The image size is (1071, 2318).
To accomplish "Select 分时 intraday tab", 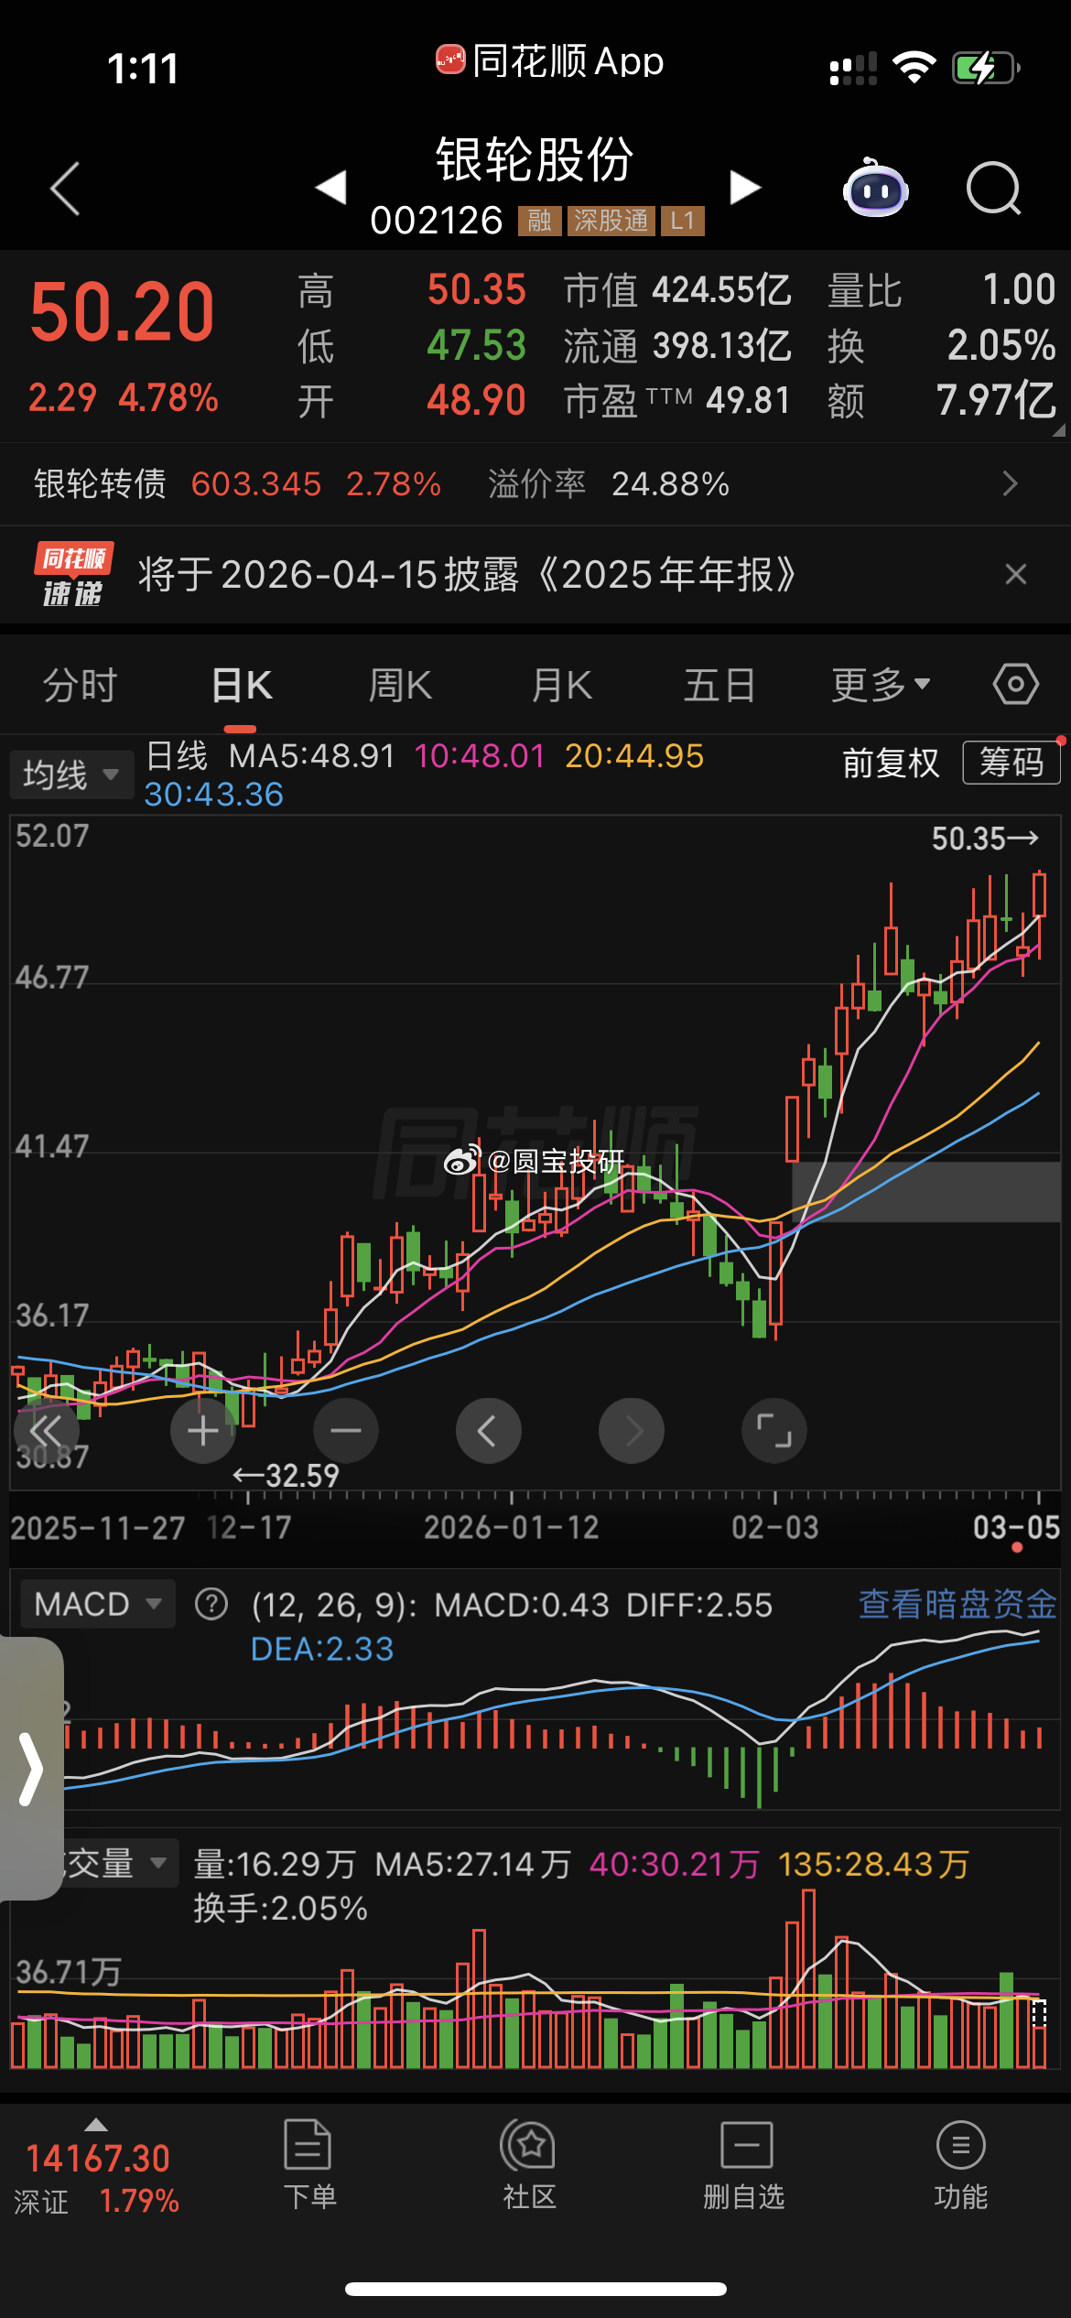I will [x=80, y=685].
